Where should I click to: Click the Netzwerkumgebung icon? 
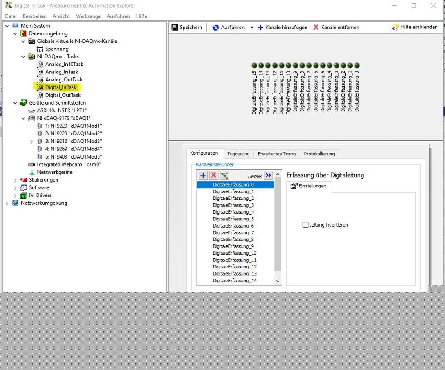click(15, 203)
